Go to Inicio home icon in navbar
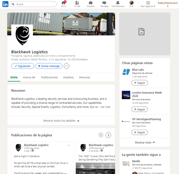Screen dimensions: 179x174 63,4
